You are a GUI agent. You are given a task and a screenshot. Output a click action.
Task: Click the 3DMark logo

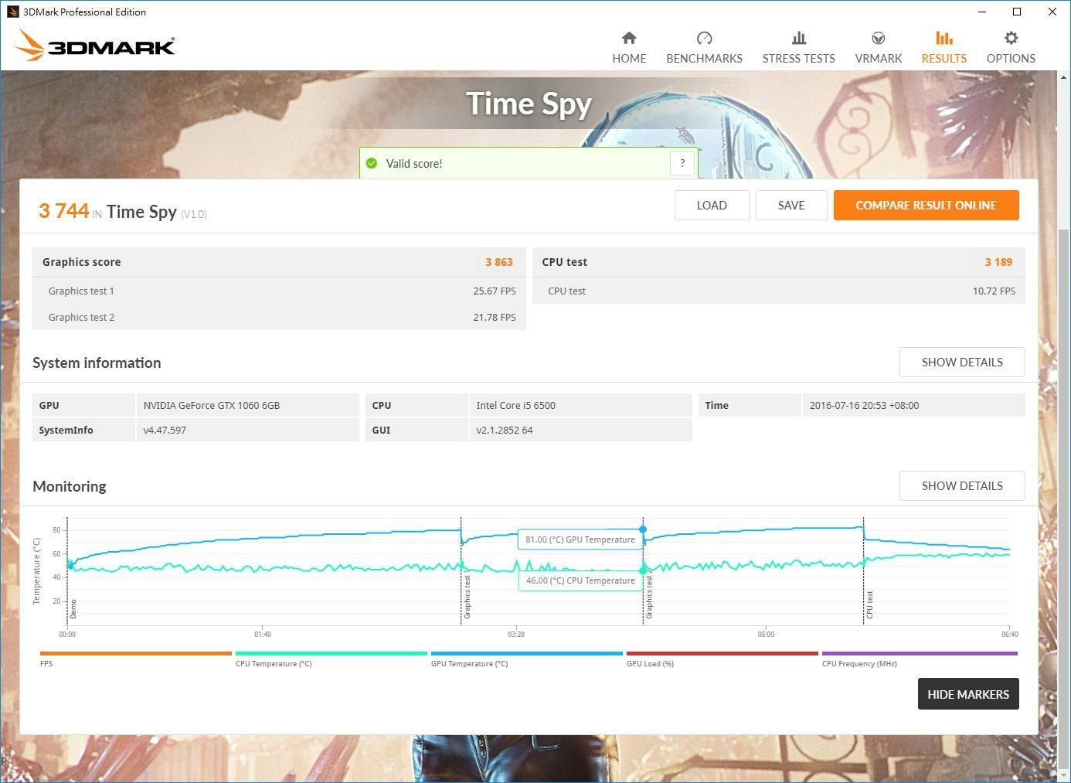click(x=95, y=45)
